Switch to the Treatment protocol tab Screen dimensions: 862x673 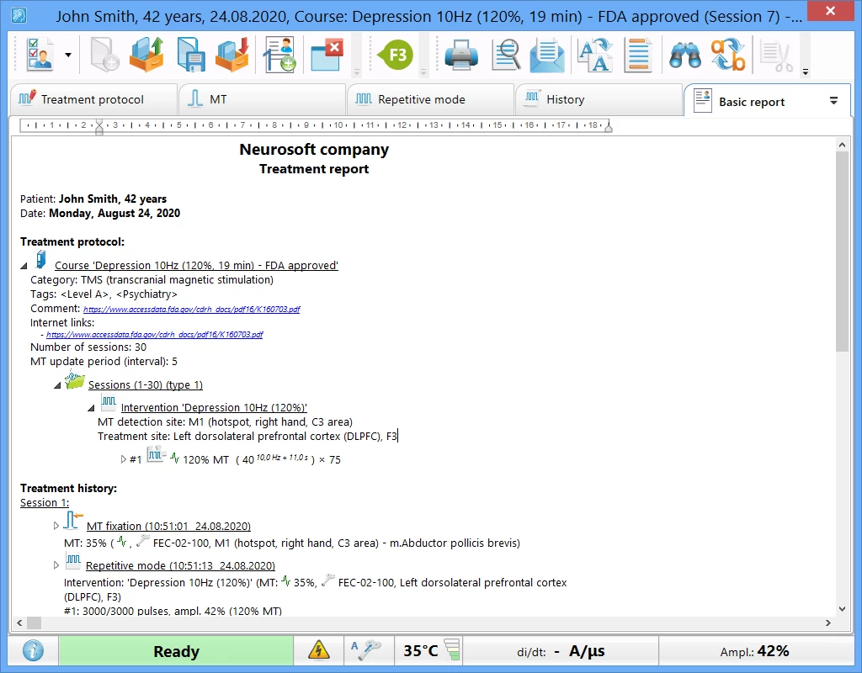pyautogui.click(x=92, y=99)
